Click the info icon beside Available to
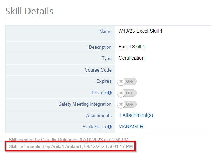Image resolution: width=211 pixels, height=153 pixels. [x=110, y=127]
